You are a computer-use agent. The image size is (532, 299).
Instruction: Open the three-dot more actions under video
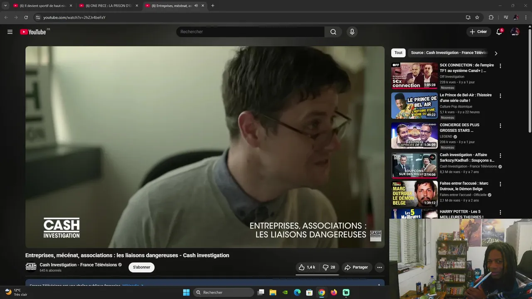coord(379,267)
